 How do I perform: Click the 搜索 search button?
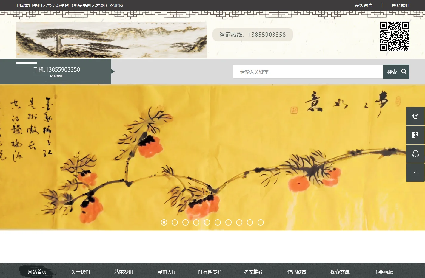[396, 72]
